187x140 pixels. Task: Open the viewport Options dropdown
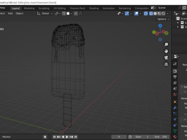coord(163,19)
